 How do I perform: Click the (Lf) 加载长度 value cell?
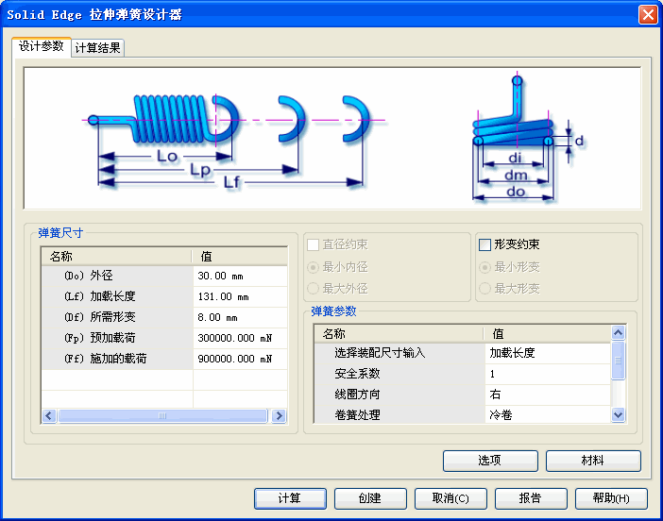click(x=240, y=297)
